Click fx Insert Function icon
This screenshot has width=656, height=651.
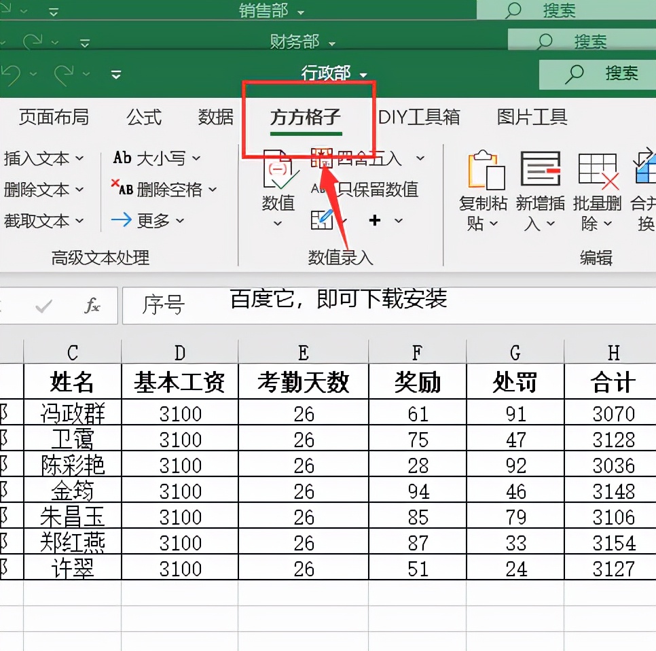point(92,306)
